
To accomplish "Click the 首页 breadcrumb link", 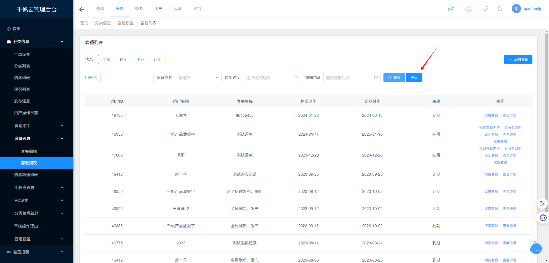I will [84, 23].
